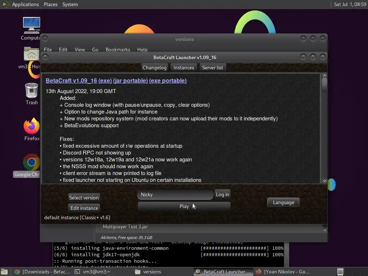Switch to the Server list tab

pyautogui.click(x=212, y=68)
